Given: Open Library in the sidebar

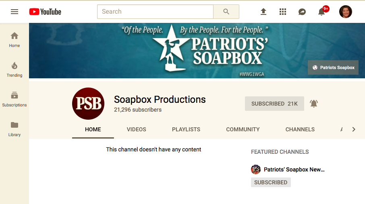Looking at the screenshot, I should click(15, 129).
